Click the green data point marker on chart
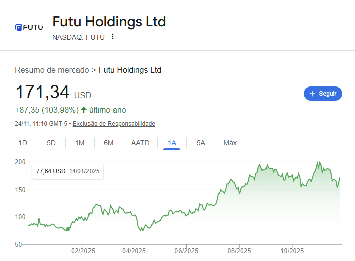 68,229
